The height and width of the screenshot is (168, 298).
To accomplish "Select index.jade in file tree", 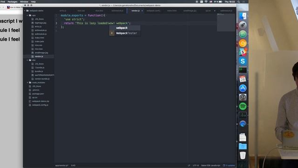I will (39, 42).
